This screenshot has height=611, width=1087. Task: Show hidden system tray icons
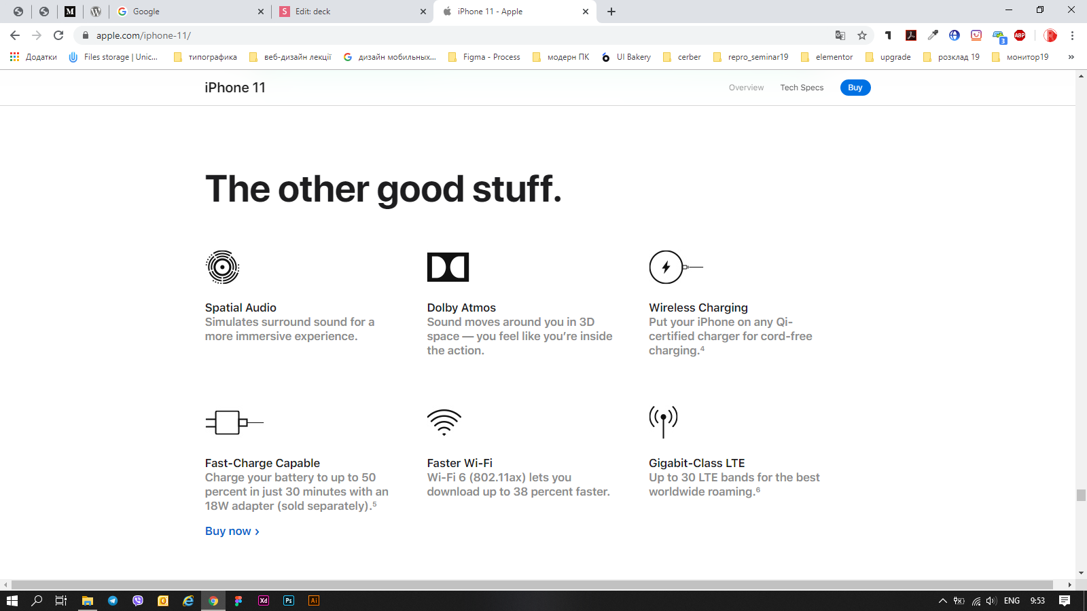[x=942, y=601]
